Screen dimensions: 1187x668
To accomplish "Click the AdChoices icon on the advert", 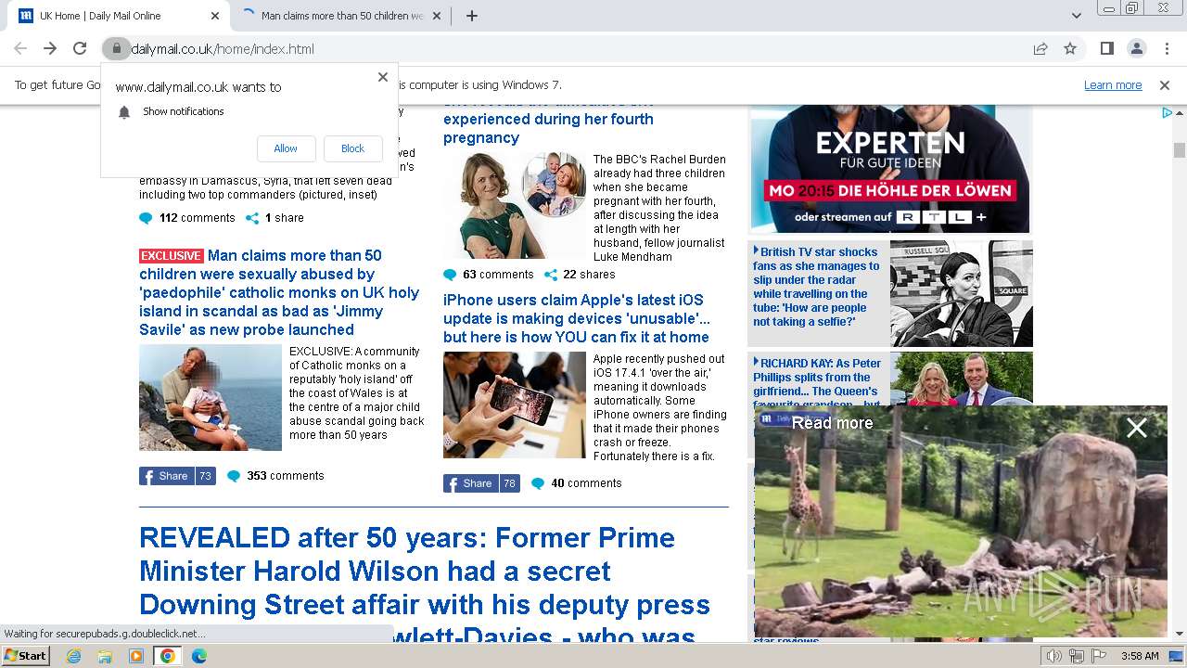I will tap(1168, 113).
